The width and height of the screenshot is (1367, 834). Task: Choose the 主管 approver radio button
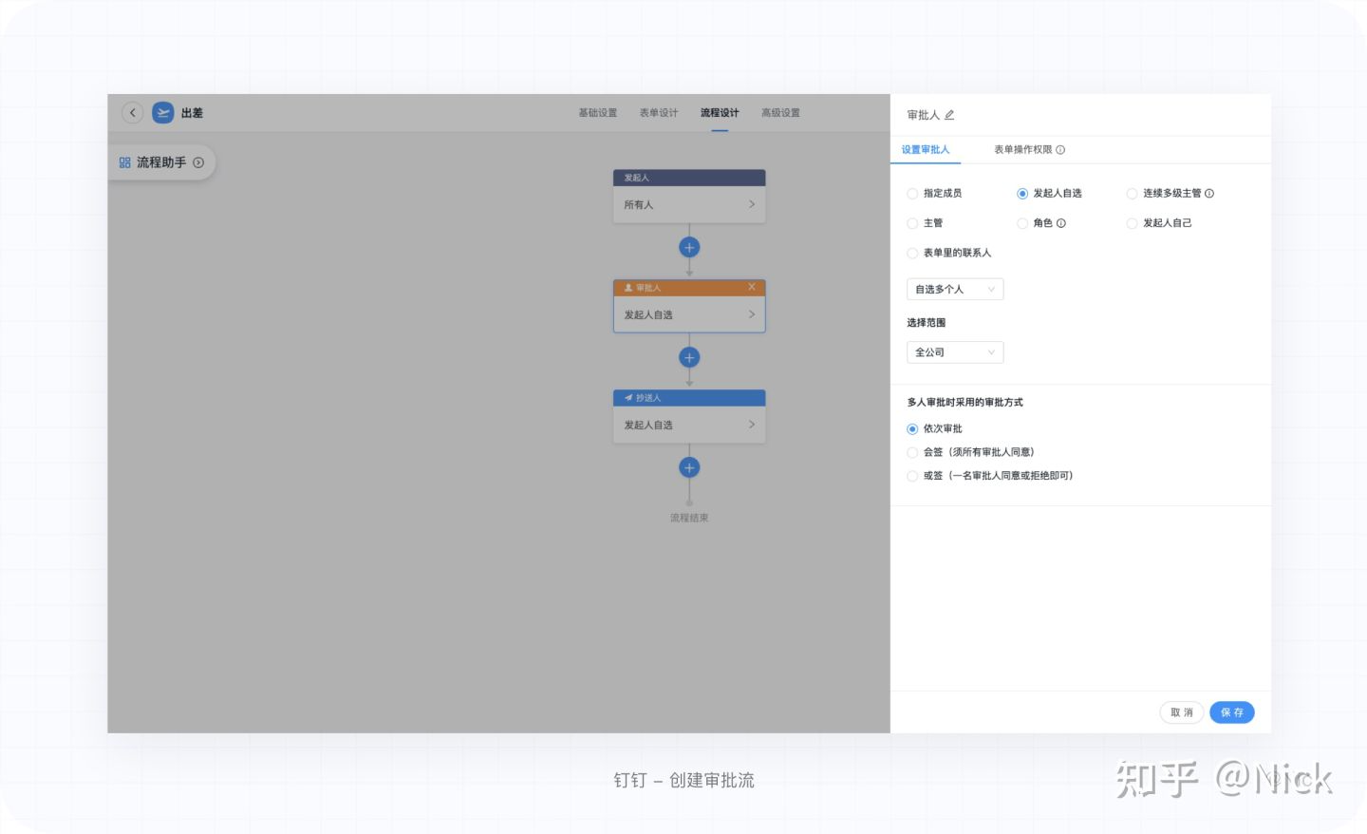pyautogui.click(x=912, y=223)
